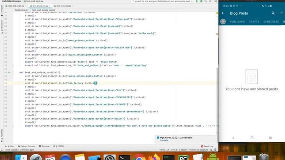Open the test_ios_post.py editor tab

[x=64, y=6]
